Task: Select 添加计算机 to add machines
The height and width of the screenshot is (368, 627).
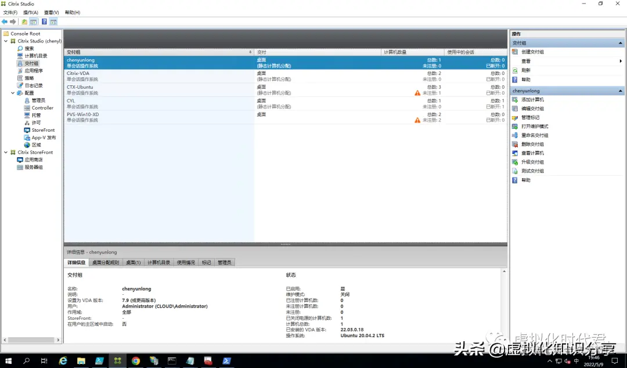Action: [x=531, y=99]
